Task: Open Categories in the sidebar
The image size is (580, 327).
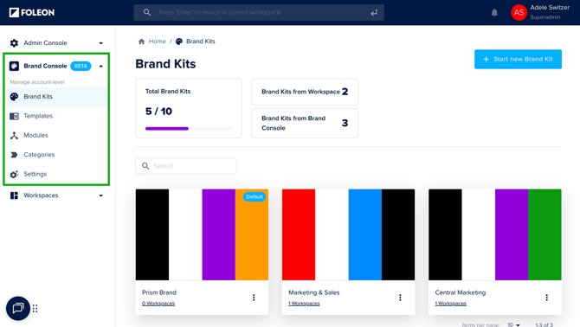Action: (x=56, y=155)
